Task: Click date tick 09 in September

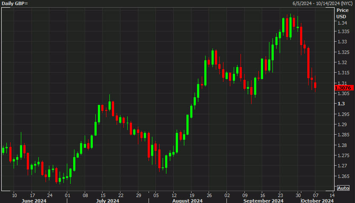Action: point(245,195)
